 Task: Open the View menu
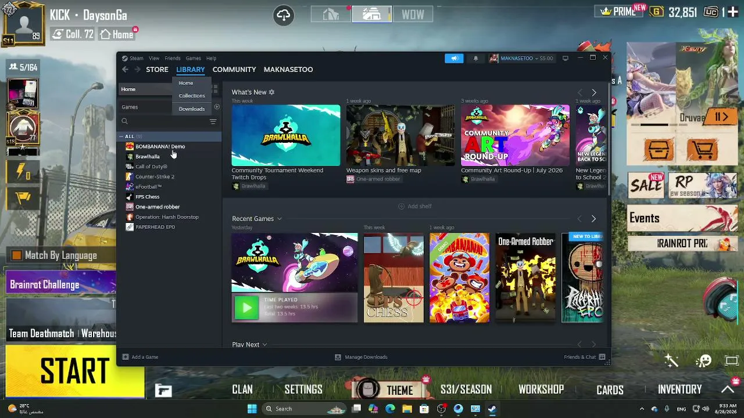(154, 58)
